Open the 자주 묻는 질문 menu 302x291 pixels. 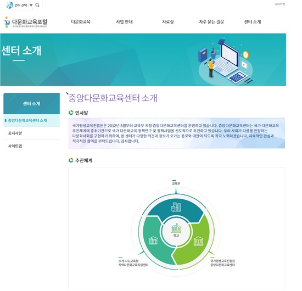211,22
